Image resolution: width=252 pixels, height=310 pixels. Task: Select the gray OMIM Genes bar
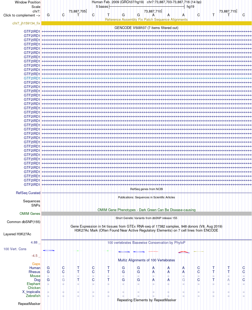tap(146, 214)
